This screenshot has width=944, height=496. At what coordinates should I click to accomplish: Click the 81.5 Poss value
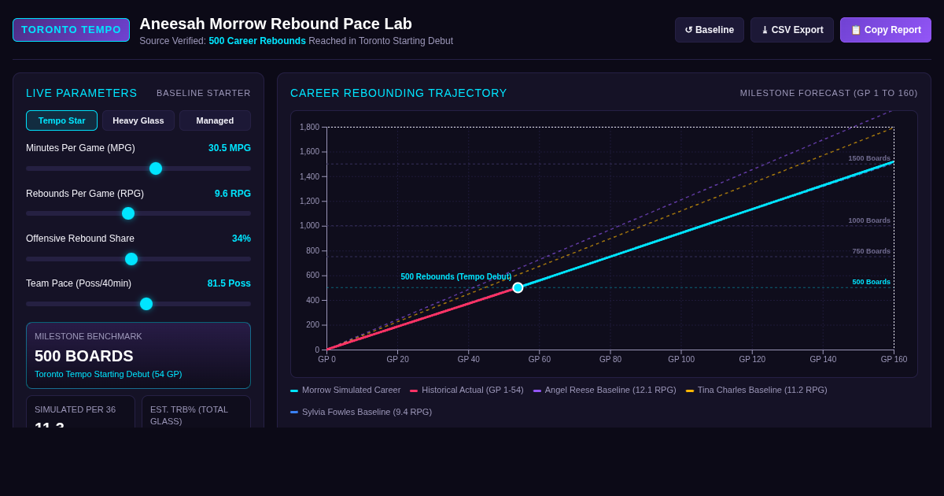[x=229, y=283]
